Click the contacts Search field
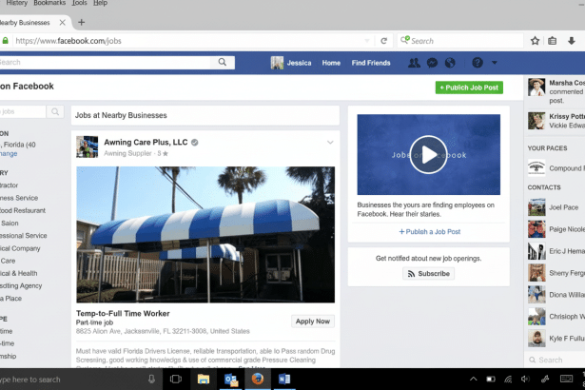Screen dimensions: 585x390 click(556, 360)
